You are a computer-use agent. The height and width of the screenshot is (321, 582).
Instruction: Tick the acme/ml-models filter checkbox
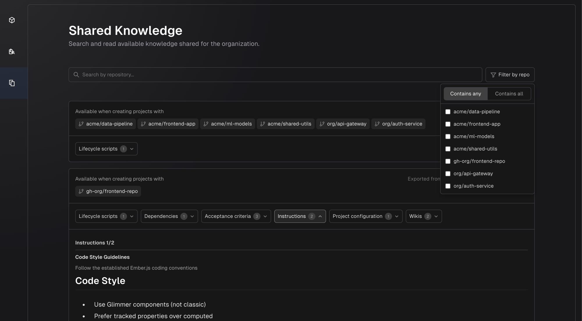click(x=448, y=136)
